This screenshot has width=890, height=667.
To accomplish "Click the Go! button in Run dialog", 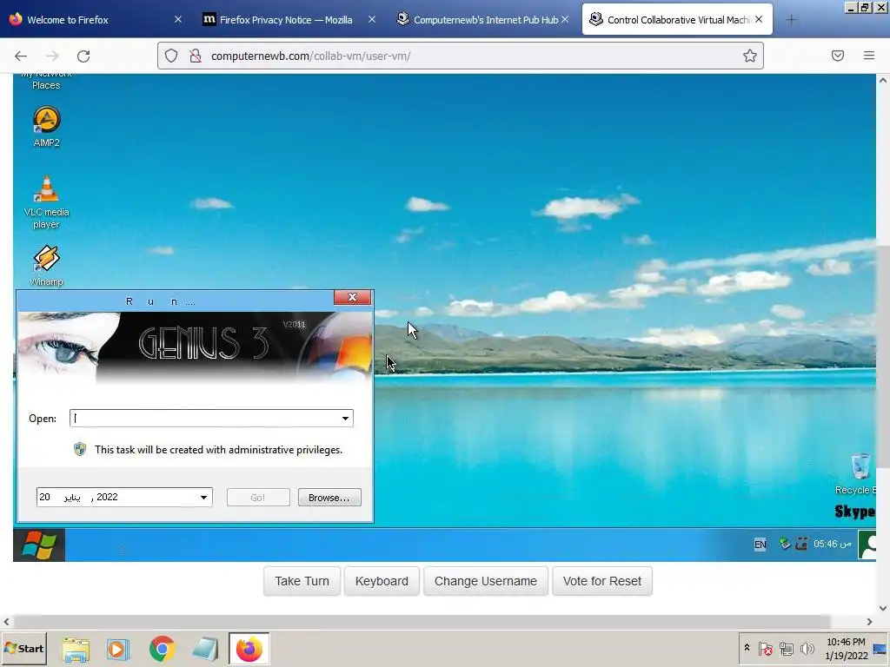I will click(x=258, y=498).
